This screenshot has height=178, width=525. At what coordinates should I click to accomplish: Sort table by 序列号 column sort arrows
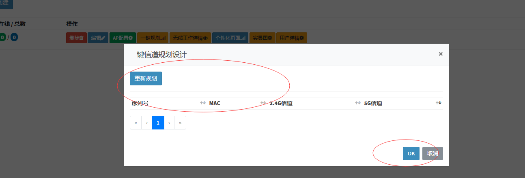click(203, 103)
